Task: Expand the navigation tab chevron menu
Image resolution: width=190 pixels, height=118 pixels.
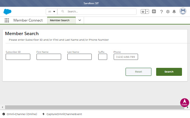Action: (80, 20)
